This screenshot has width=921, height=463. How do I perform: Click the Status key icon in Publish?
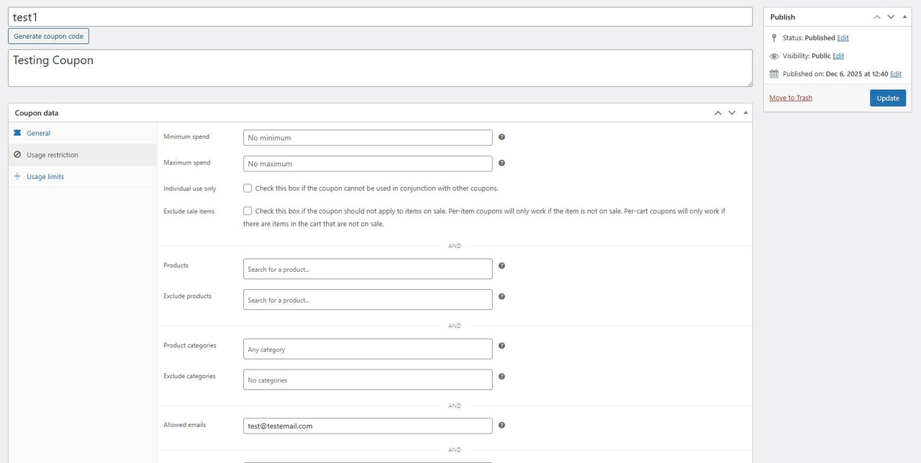[774, 37]
